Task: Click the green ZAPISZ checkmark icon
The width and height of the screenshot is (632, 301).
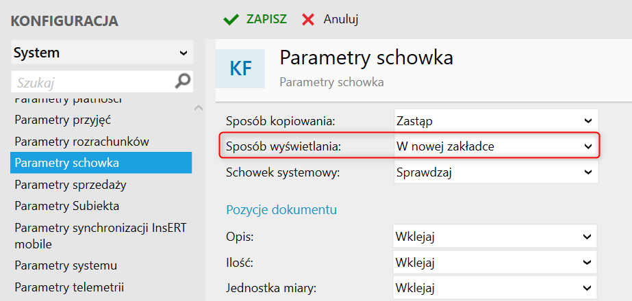Action: (x=231, y=19)
